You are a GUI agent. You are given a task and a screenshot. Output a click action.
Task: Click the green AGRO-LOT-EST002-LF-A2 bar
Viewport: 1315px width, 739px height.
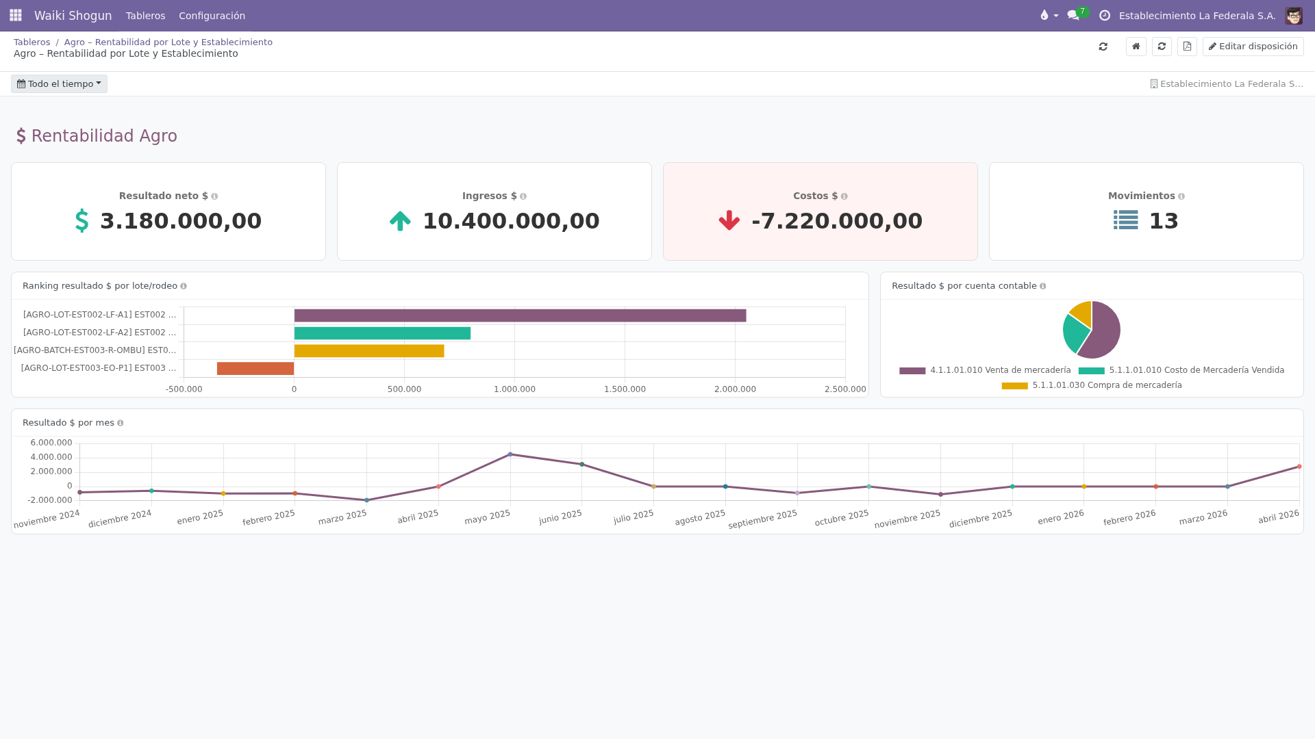[x=382, y=333]
